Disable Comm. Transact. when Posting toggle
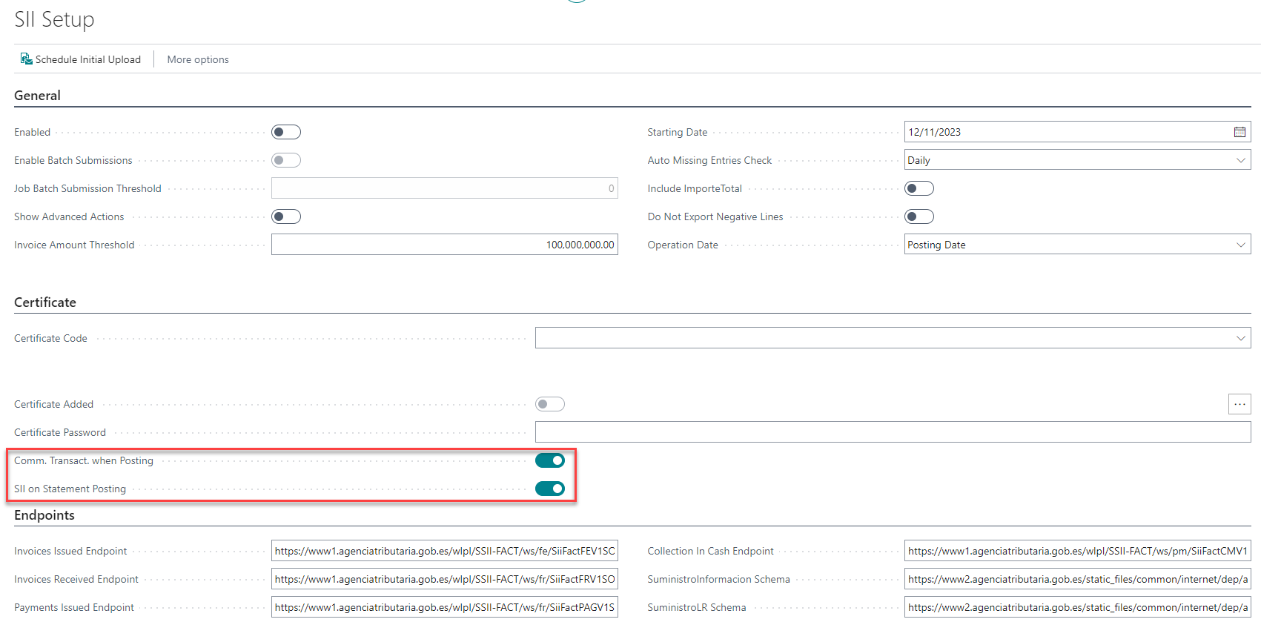The width and height of the screenshot is (1261, 622). click(549, 460)
